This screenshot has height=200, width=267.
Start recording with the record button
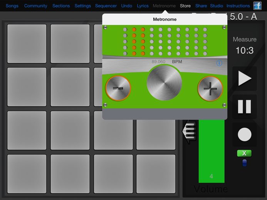pos(245,134)
